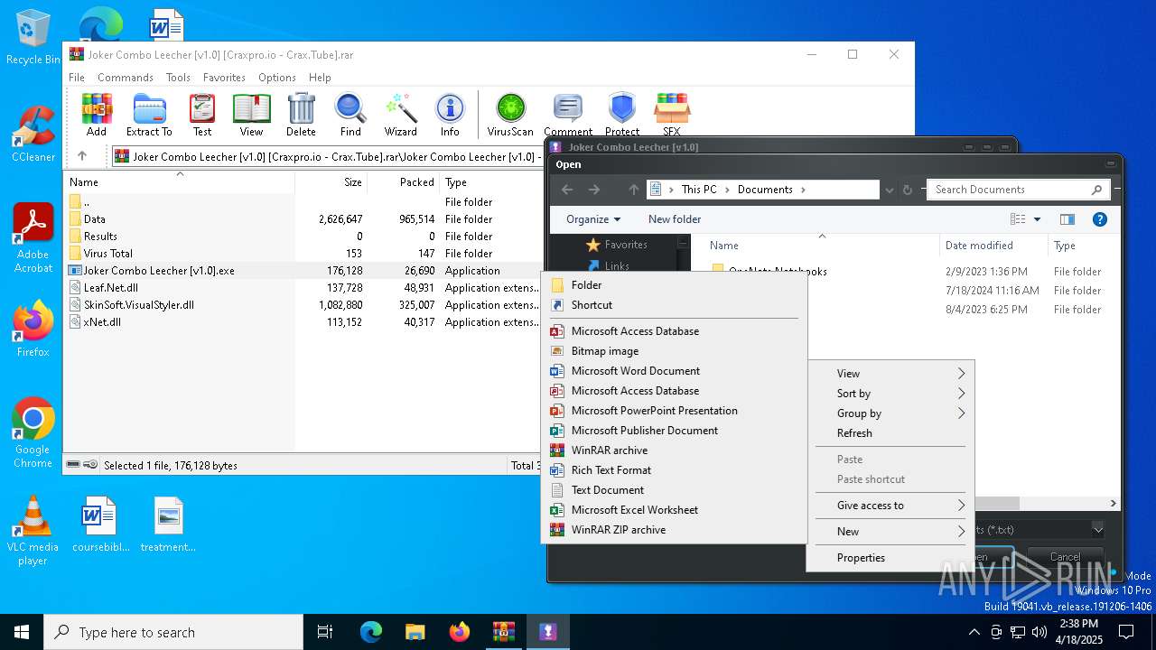Open address history dropdown in Open dialog
Viewport: 1156px width, 650px height.
point(890,190)
